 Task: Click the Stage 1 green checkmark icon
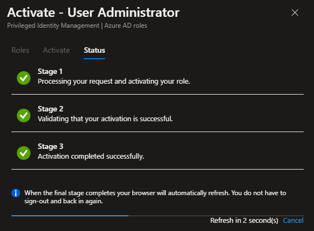(23, 78)
